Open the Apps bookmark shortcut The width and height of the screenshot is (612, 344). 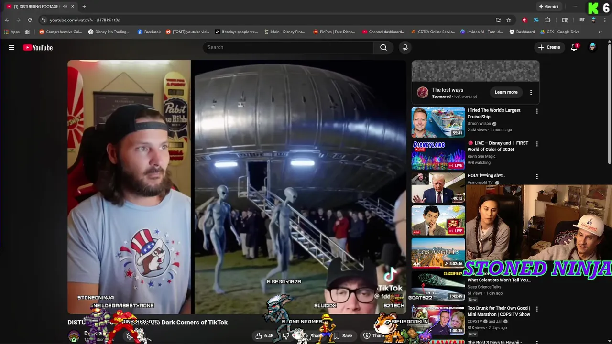coord(11,32)
